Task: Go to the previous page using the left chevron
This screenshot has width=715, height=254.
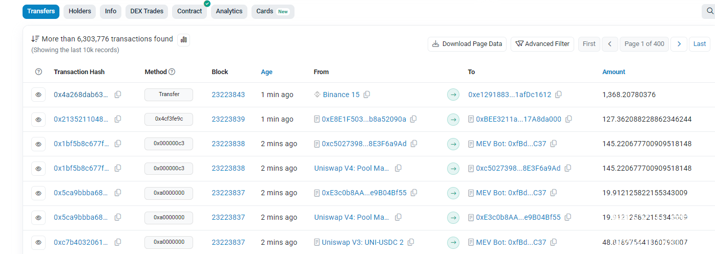Action: 609,44
